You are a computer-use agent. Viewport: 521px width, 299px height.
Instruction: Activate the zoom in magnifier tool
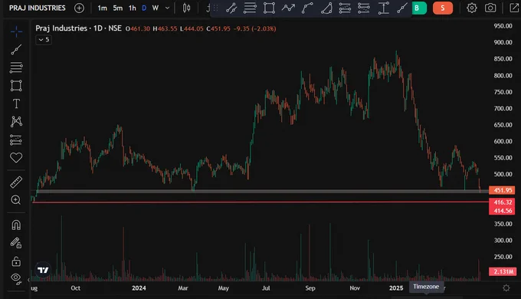(x=16, y=200)
